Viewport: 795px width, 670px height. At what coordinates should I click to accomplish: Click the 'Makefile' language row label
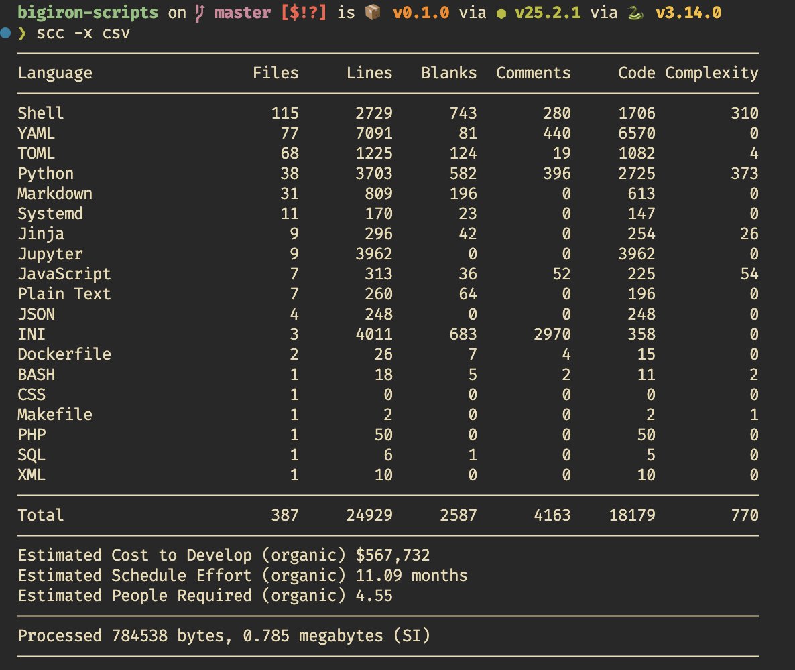[x=55, y=414]
